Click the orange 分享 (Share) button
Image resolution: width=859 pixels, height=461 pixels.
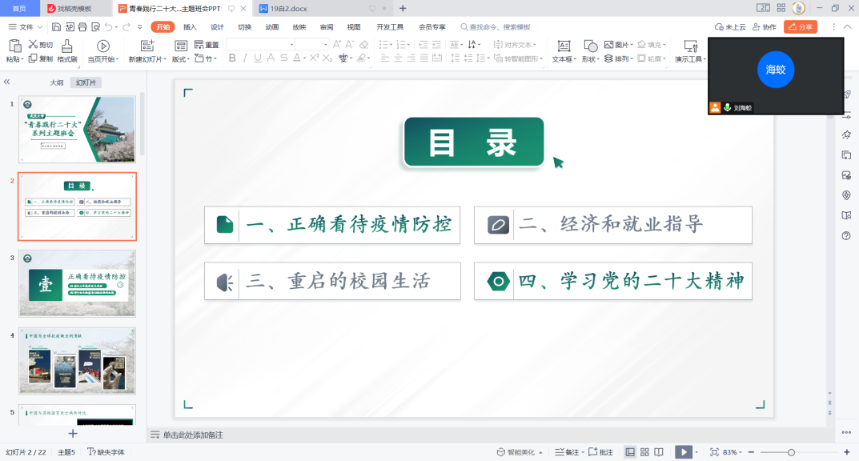pos(801,27)
